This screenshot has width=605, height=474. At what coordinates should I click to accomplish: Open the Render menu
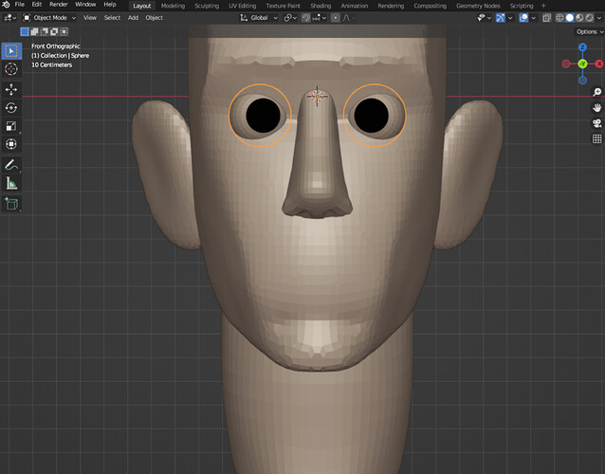58,5
